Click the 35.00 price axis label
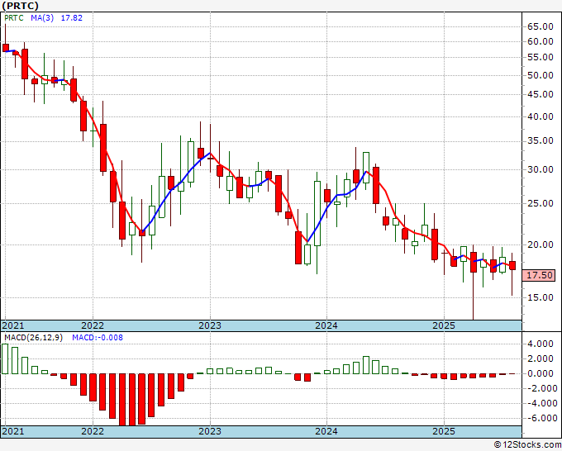Screen dimensions: 562x451 pyautogui.click(x=541, y=140)
